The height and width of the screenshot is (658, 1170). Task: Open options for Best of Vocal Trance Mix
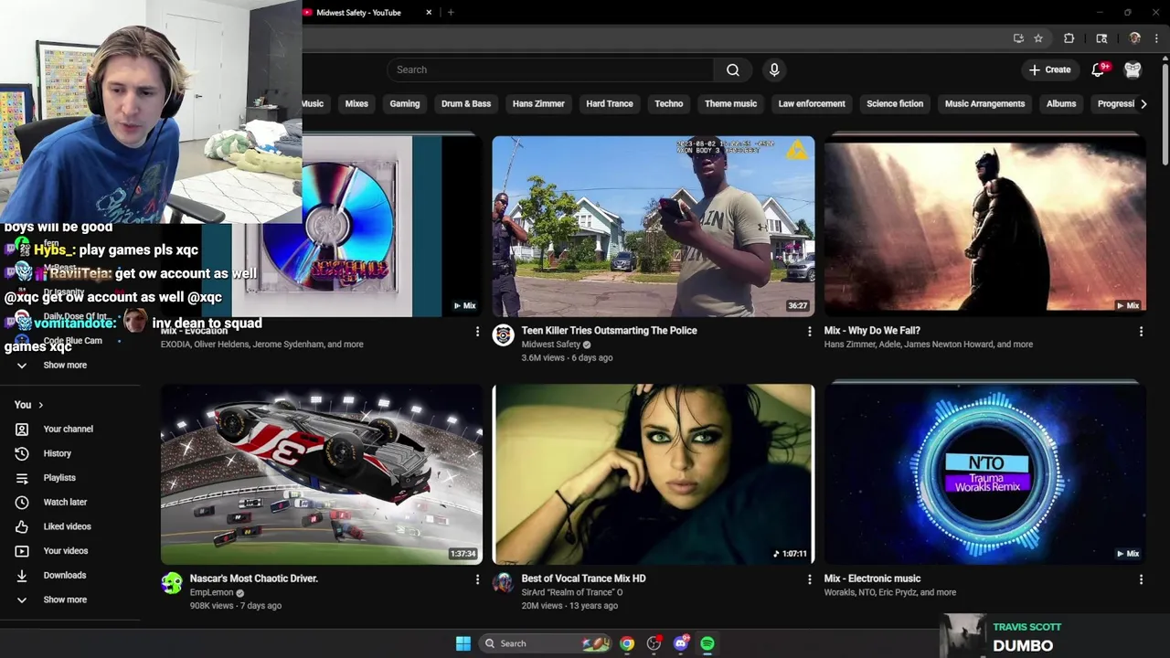click(809, 579)
